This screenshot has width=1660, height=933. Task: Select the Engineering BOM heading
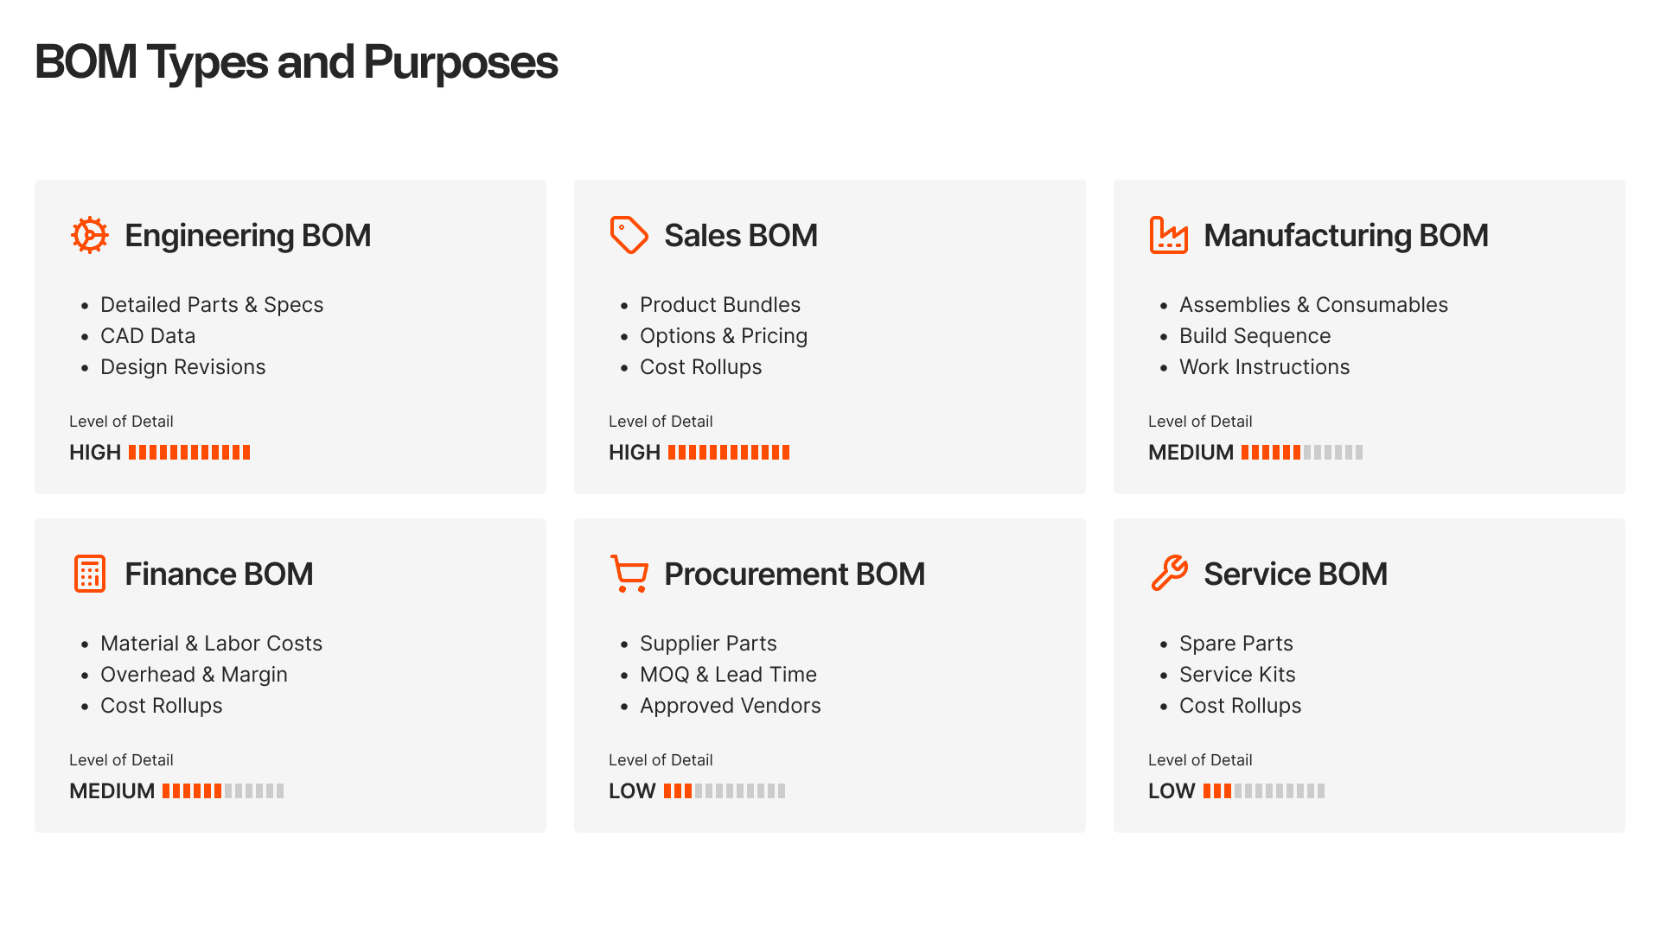247,235
